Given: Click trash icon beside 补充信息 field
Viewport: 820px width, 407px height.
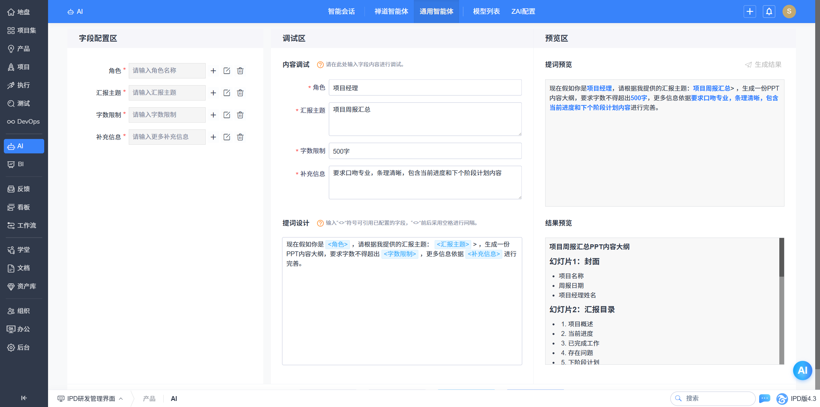Looking at the screenshot, I should (240, 137).
